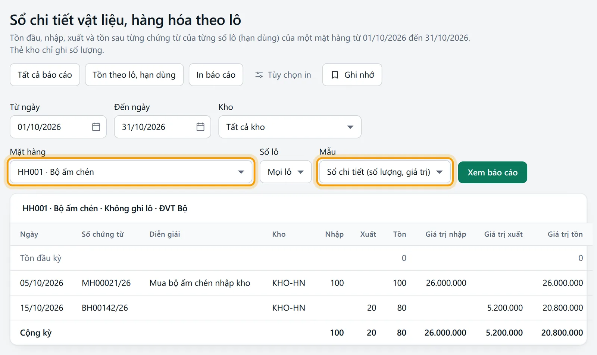Image resolution: width=597 pixels, height=355 pixels.
Task: Click the Ngày column header
Action: (29, 234)
